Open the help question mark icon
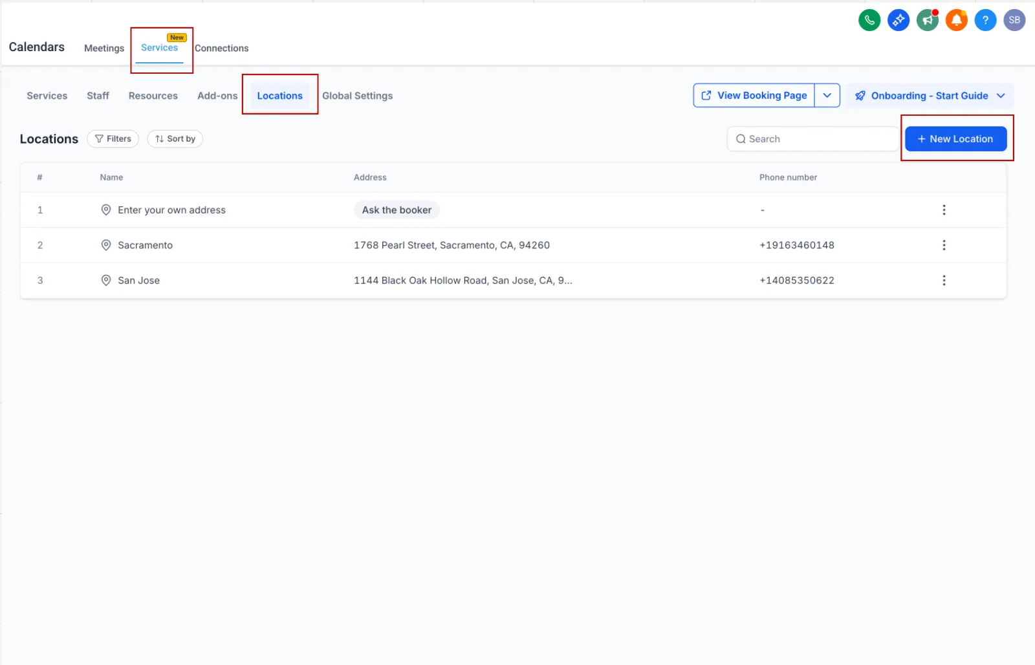 (x=985, y=19)
